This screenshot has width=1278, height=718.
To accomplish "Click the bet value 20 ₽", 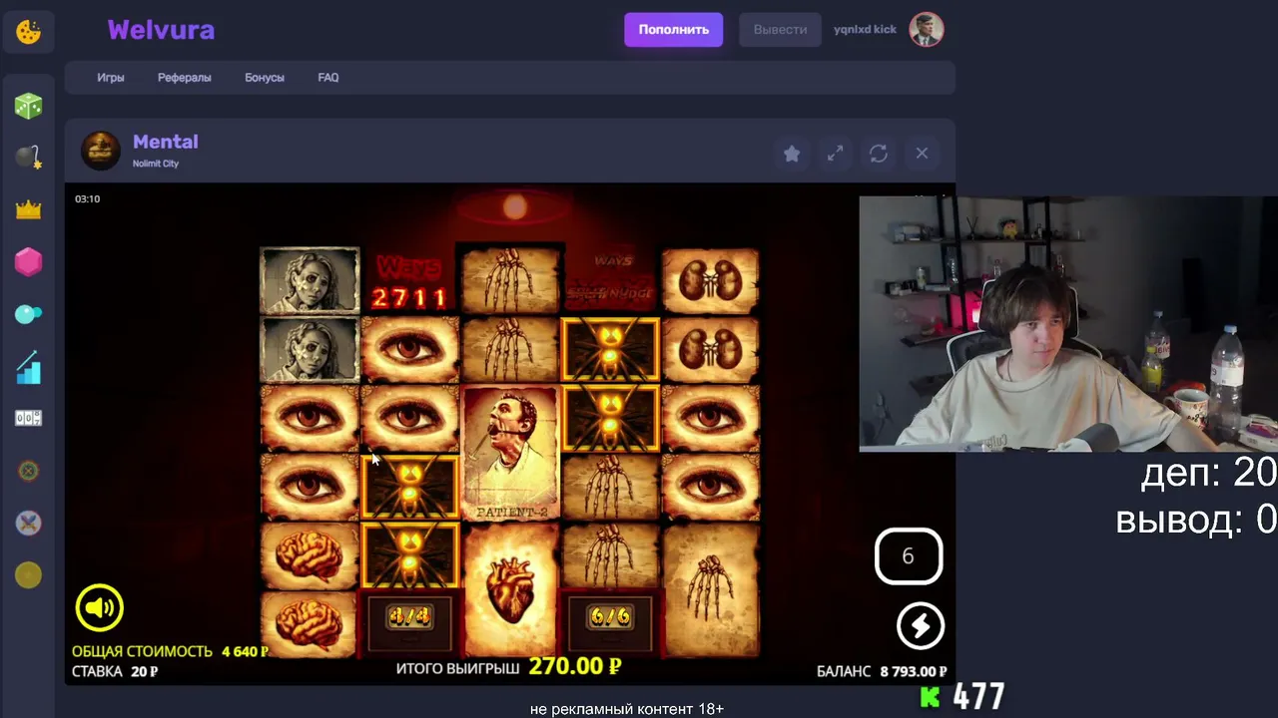I will [x=144, y=672].
